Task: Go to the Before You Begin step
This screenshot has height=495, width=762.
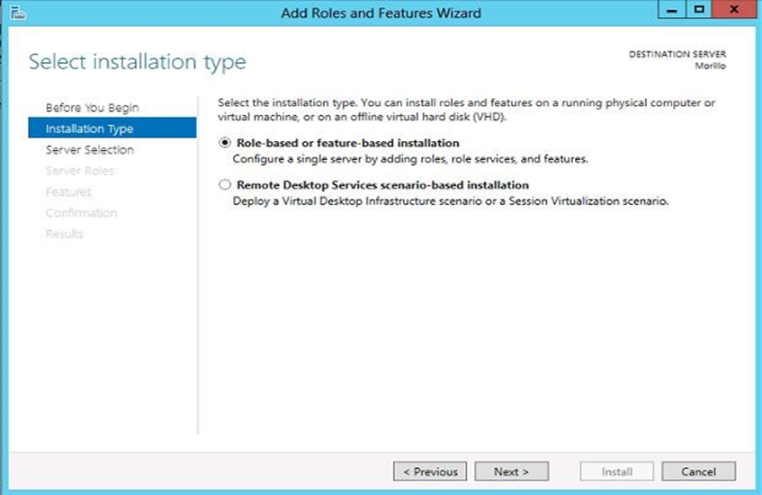Action: (x=92, y=108)
